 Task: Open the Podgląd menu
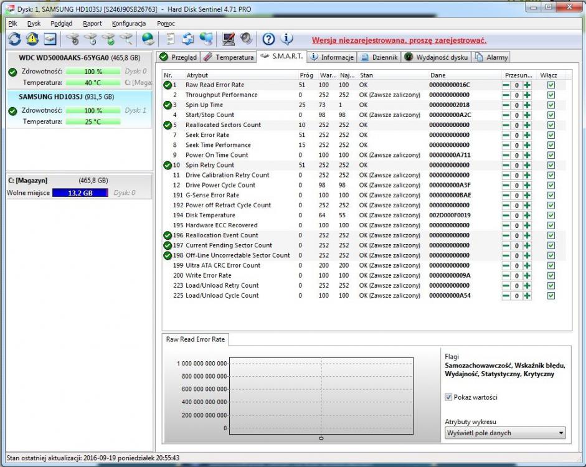click(x=61, y=24)
